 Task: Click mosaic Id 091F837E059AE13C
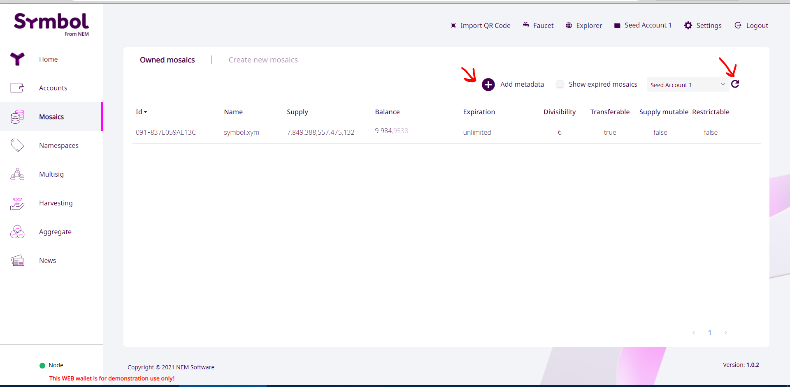click(166, 132)
